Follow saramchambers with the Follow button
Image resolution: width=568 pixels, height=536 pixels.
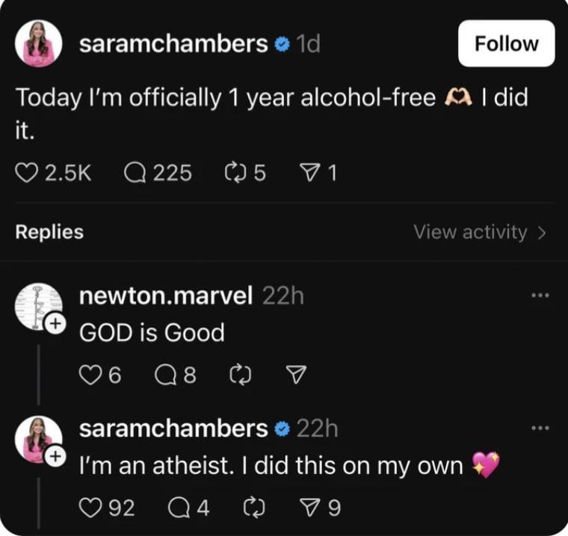pyautogui.click(x=506, y=43)
